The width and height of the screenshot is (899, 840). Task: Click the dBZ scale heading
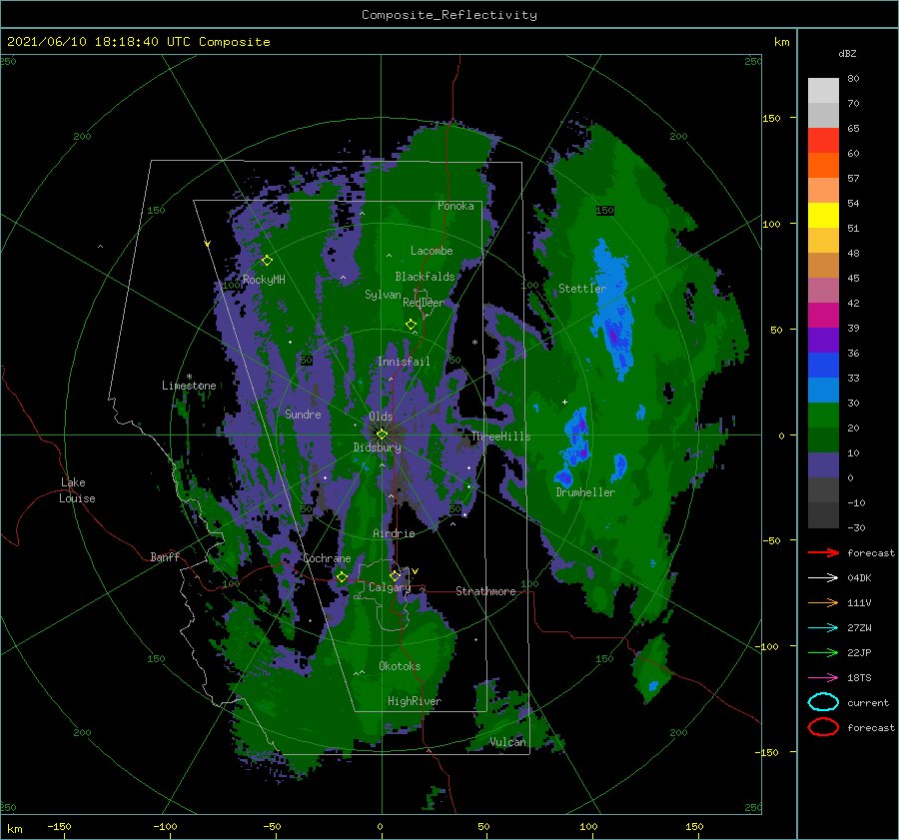(847, 53)
